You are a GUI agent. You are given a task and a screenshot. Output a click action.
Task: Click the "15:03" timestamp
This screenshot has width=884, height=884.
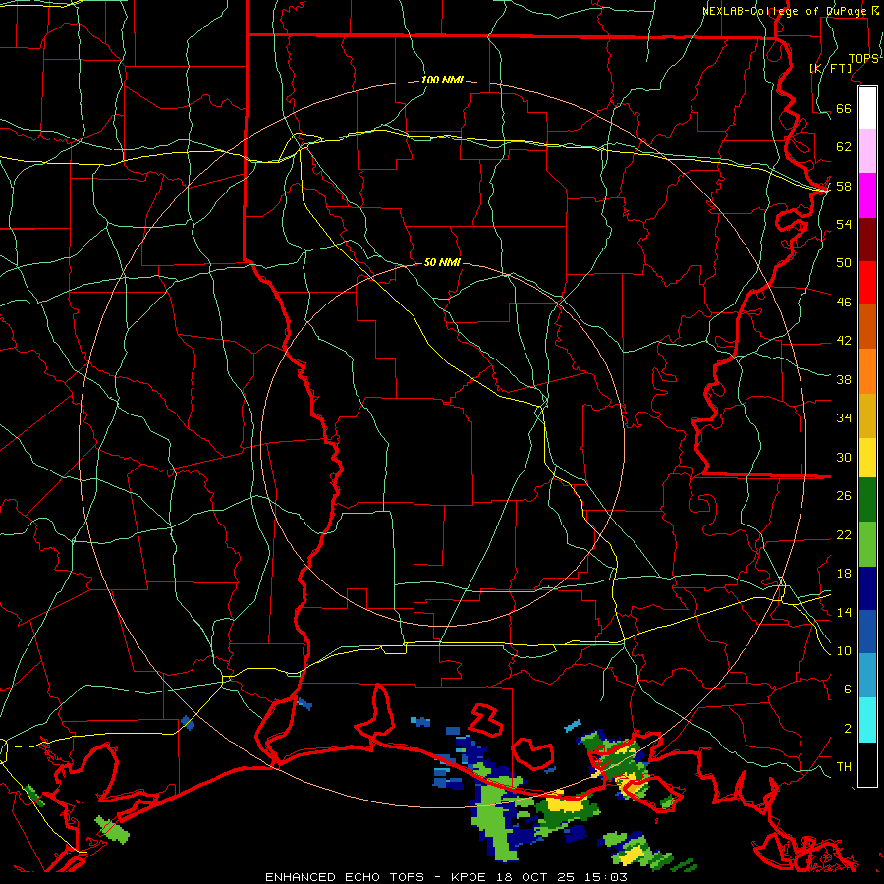coord(605,877)
